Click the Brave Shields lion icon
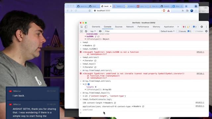212x119 pixels. tap(164, 11)
